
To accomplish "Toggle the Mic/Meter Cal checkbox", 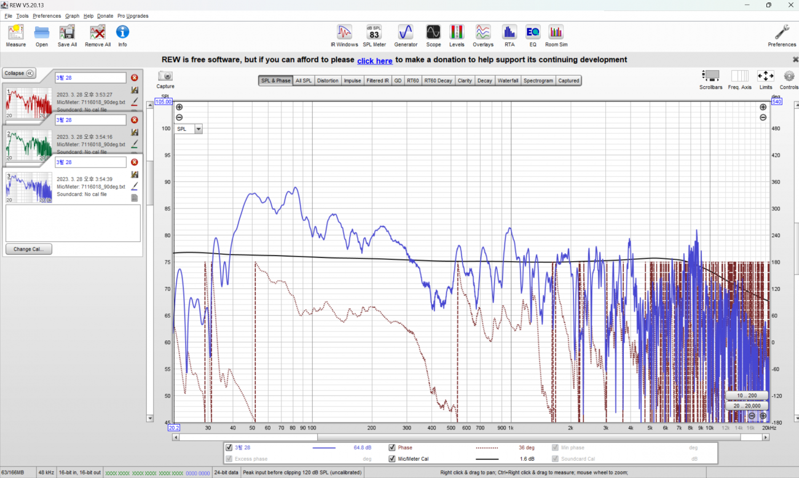I will click(x=392, y=459).
